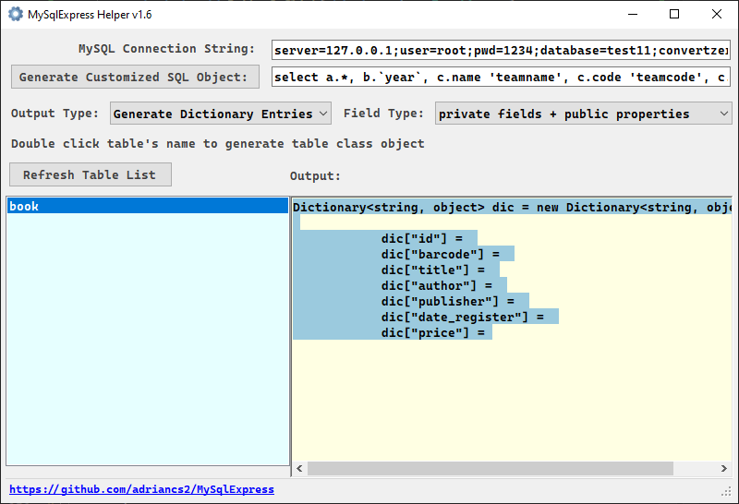The image size is (739, 504).
Task: Click the Refresh Table List button
Action: pos(91,174)
